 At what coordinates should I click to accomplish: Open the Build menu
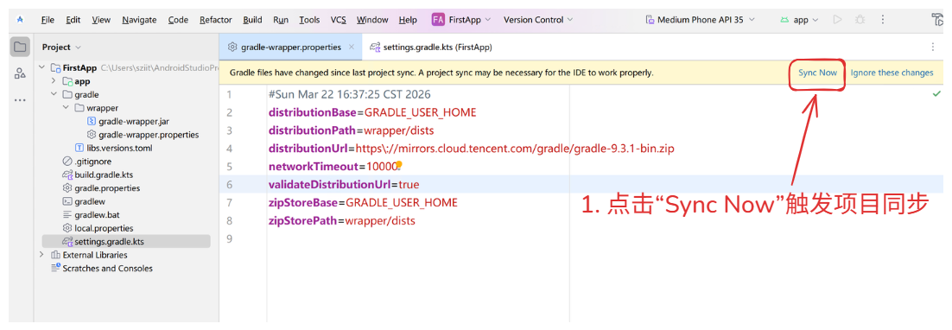pyautogui.click(x=252, y=19)
